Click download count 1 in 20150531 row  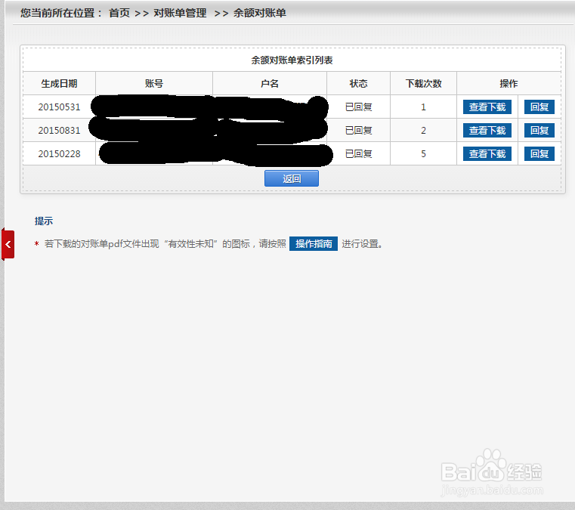[x=423, y=107]
